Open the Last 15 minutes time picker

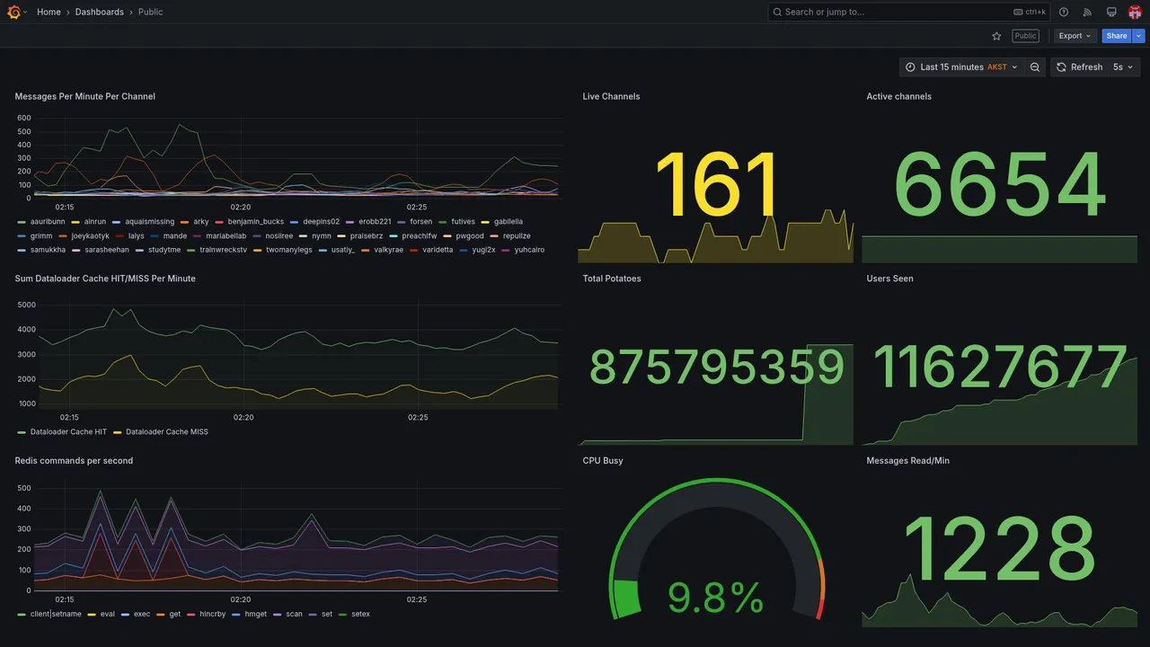point(961,67)
